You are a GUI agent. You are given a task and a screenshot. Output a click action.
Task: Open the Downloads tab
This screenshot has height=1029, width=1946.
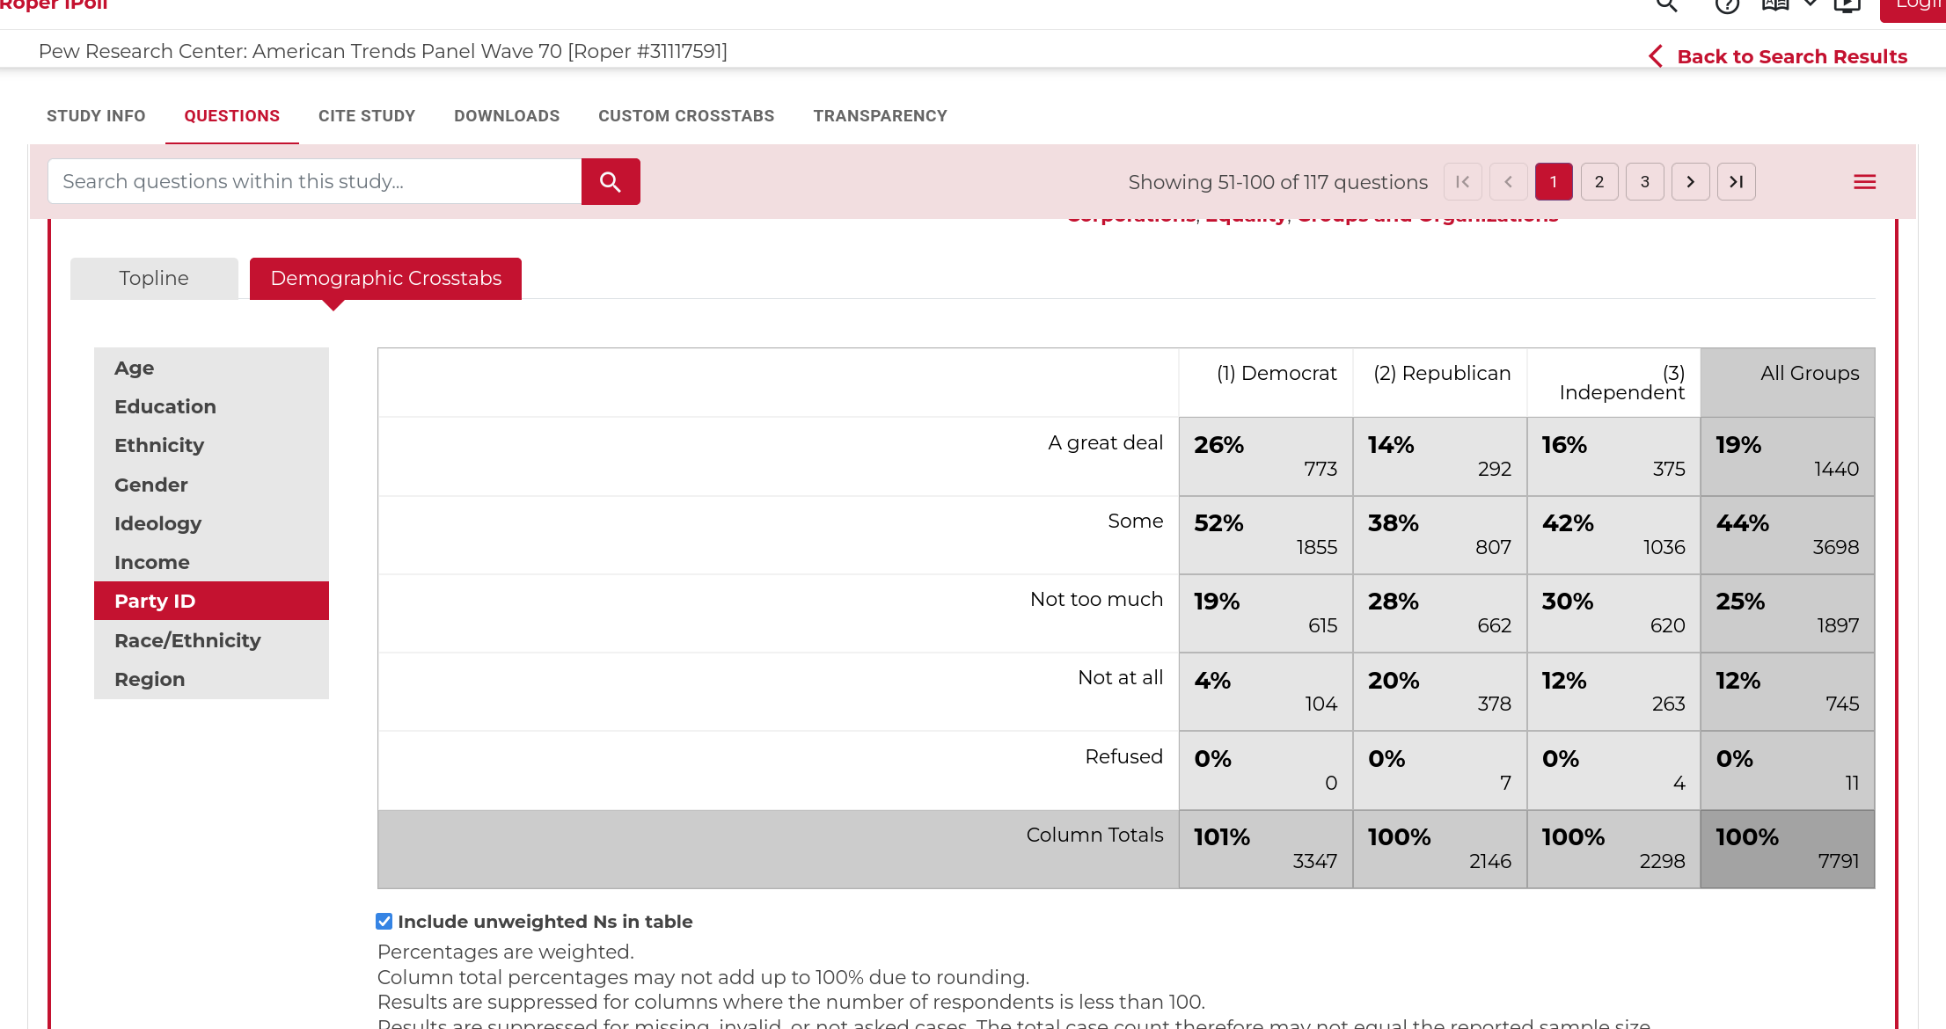(x=507, y=116)
